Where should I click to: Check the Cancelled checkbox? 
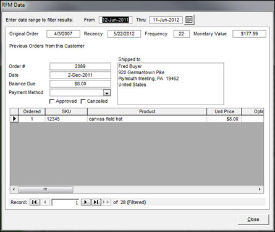click(83, 101)
